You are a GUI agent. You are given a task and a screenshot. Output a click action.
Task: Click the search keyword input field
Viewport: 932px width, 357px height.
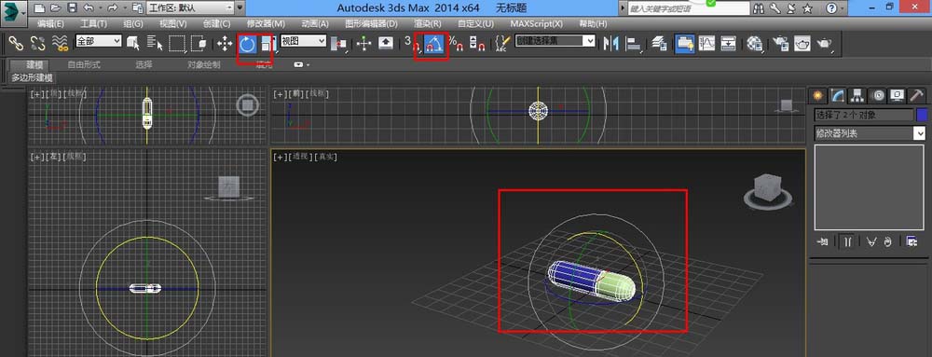pos(688,9)
